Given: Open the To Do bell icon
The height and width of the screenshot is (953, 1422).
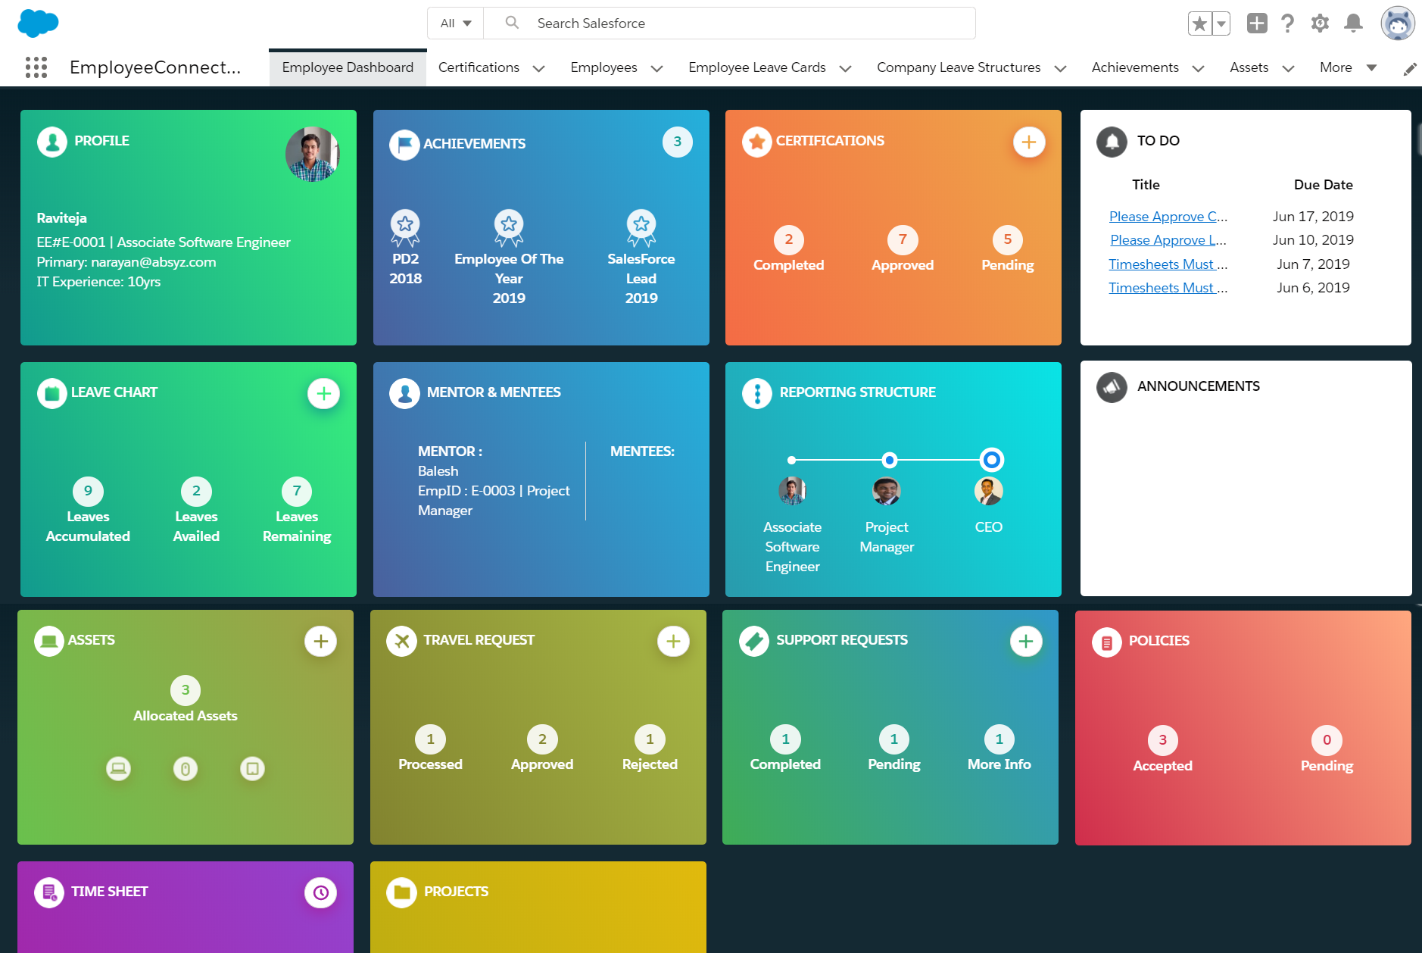Looking at the screenshot, I should [x=1111, y=141].
